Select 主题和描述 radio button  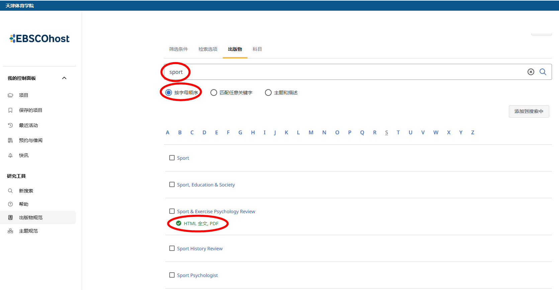tap(268, 93)
